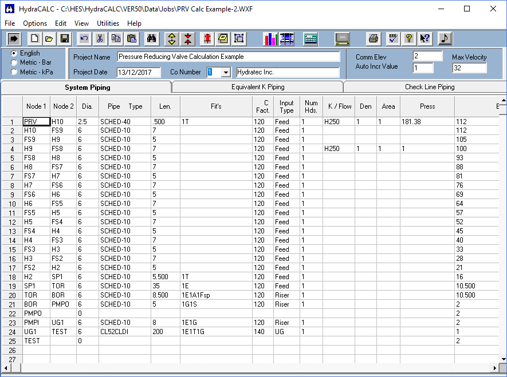The width and height of the screenshot is (507, 377).
Task: Activate context help arrow-question icon
Action: pyautogui.click(x=425, y=39)
